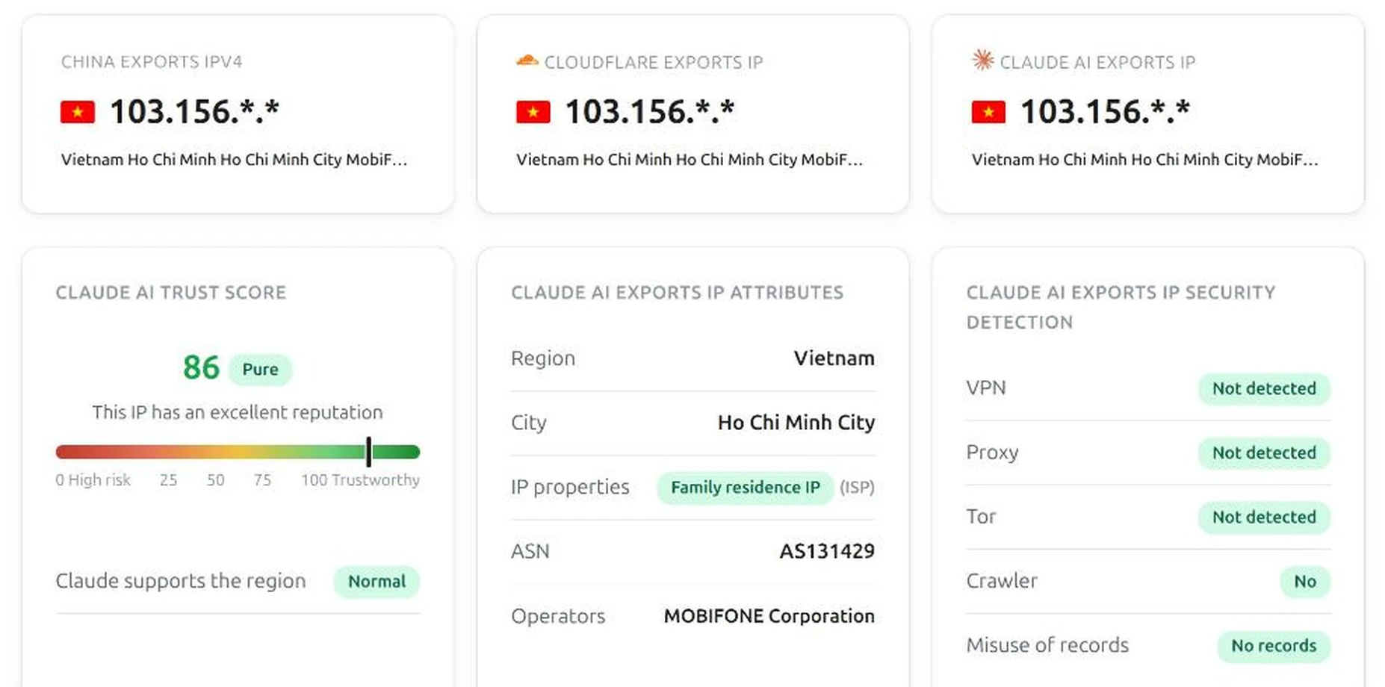Click the '100 Trustworthy' scale label
Screen dimensions: 1385x687
(x=360, y=480)
